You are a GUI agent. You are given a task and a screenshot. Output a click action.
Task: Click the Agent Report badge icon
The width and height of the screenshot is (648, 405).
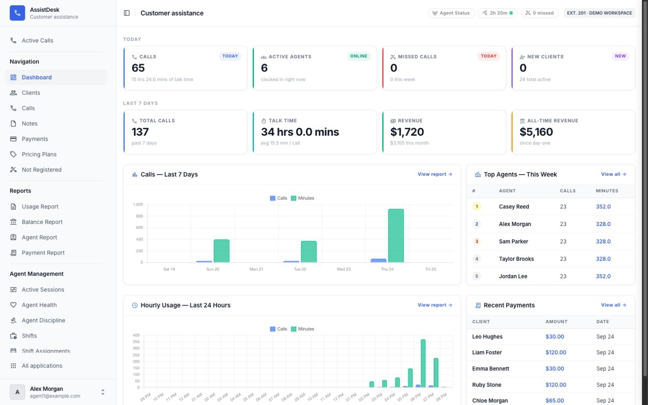[13, 237]
